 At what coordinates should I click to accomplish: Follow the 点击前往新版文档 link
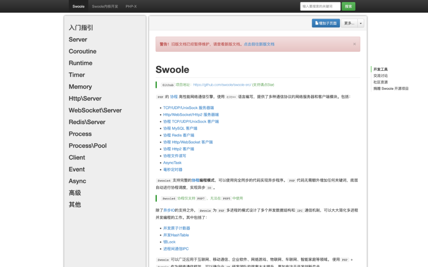(259, 44)
